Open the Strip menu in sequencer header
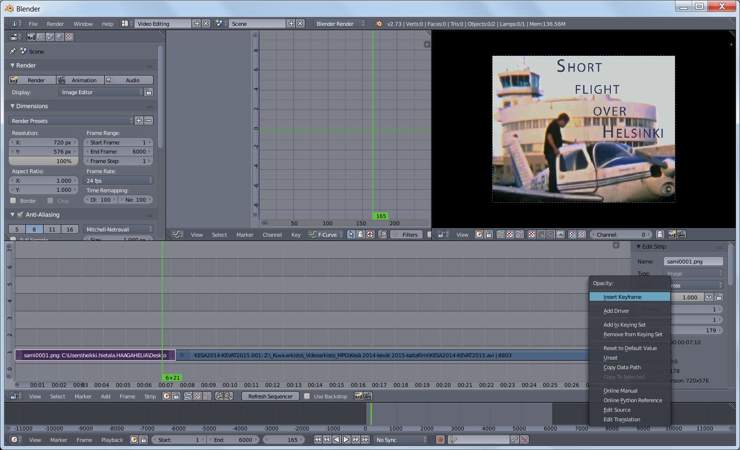 (x=150, y=396)
